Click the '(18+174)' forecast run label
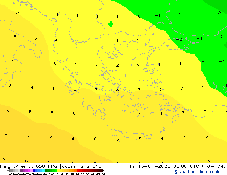 pos(214,166)
